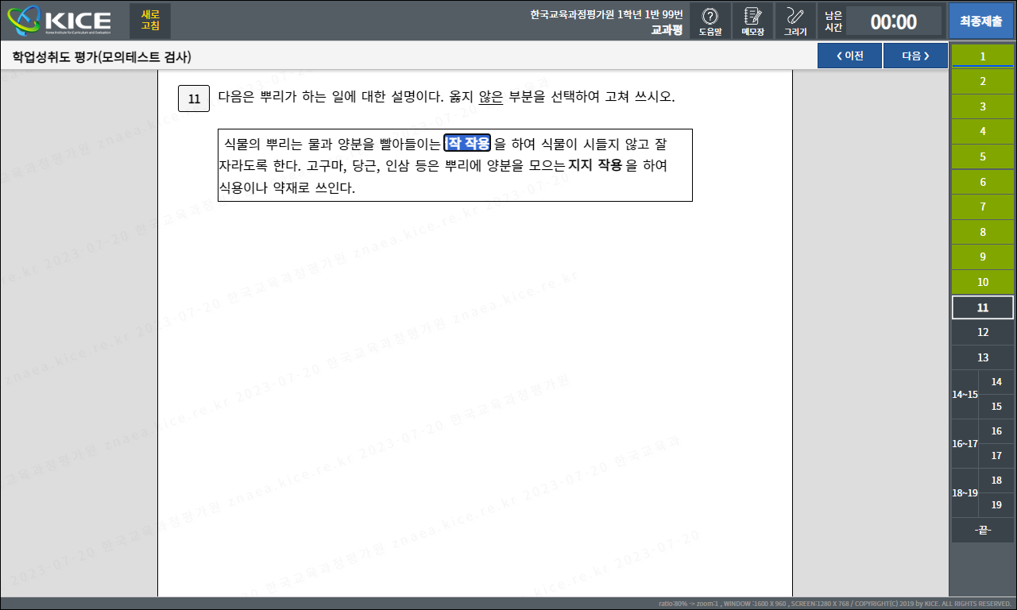Jump to question 6
Viewport: 1017px width, 610px height.
coord(983,182)
